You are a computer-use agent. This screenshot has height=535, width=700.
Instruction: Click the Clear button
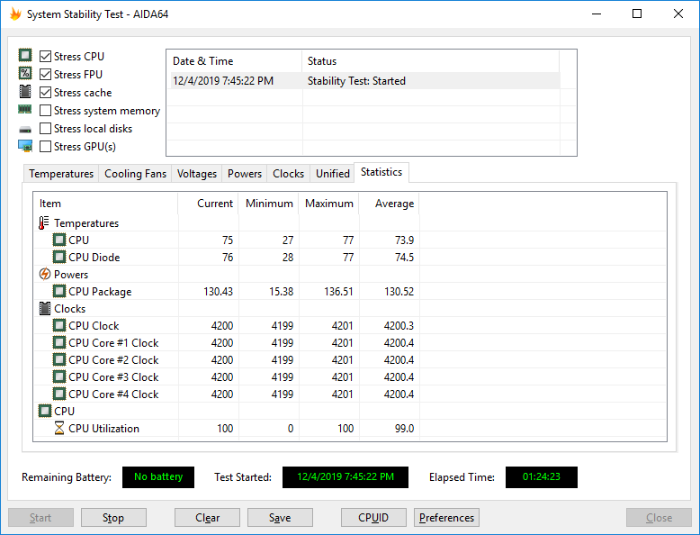tap(207, 518)
